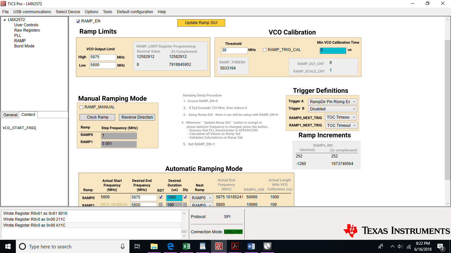Open the Default configuration menu
This screenshot has width=451, height=253.
click(135, 12)
